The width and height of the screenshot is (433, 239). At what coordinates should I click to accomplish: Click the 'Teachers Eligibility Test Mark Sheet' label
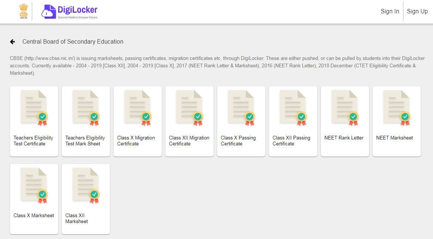point(85,141)
